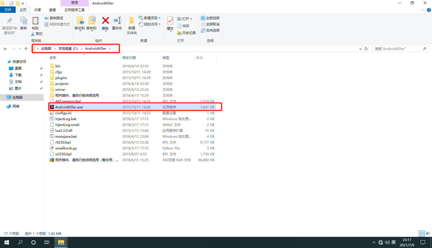Switch to large icons view in status bar
Image resolution: width=432 pixels, height=248 pixels.
(x=428, y=233)
